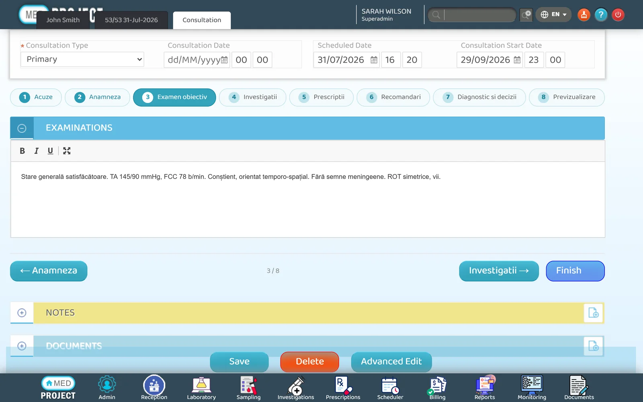Switch to the 53/53 31-Jul-2026 tab

point(131,20)
